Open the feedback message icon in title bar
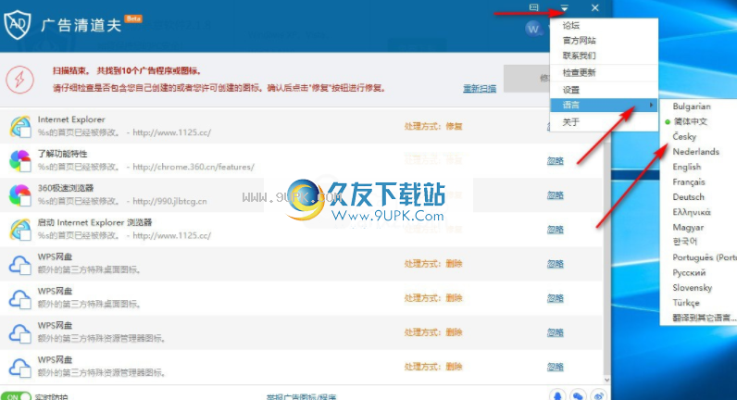This screenshot has height=400, width=737. tap(533, 7)
